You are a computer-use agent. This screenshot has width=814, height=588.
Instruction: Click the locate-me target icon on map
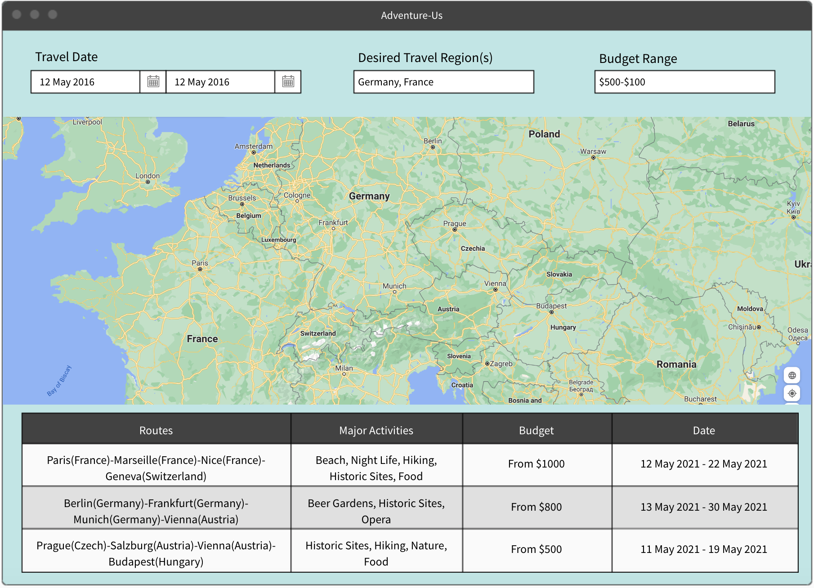(x=792, y=393)
